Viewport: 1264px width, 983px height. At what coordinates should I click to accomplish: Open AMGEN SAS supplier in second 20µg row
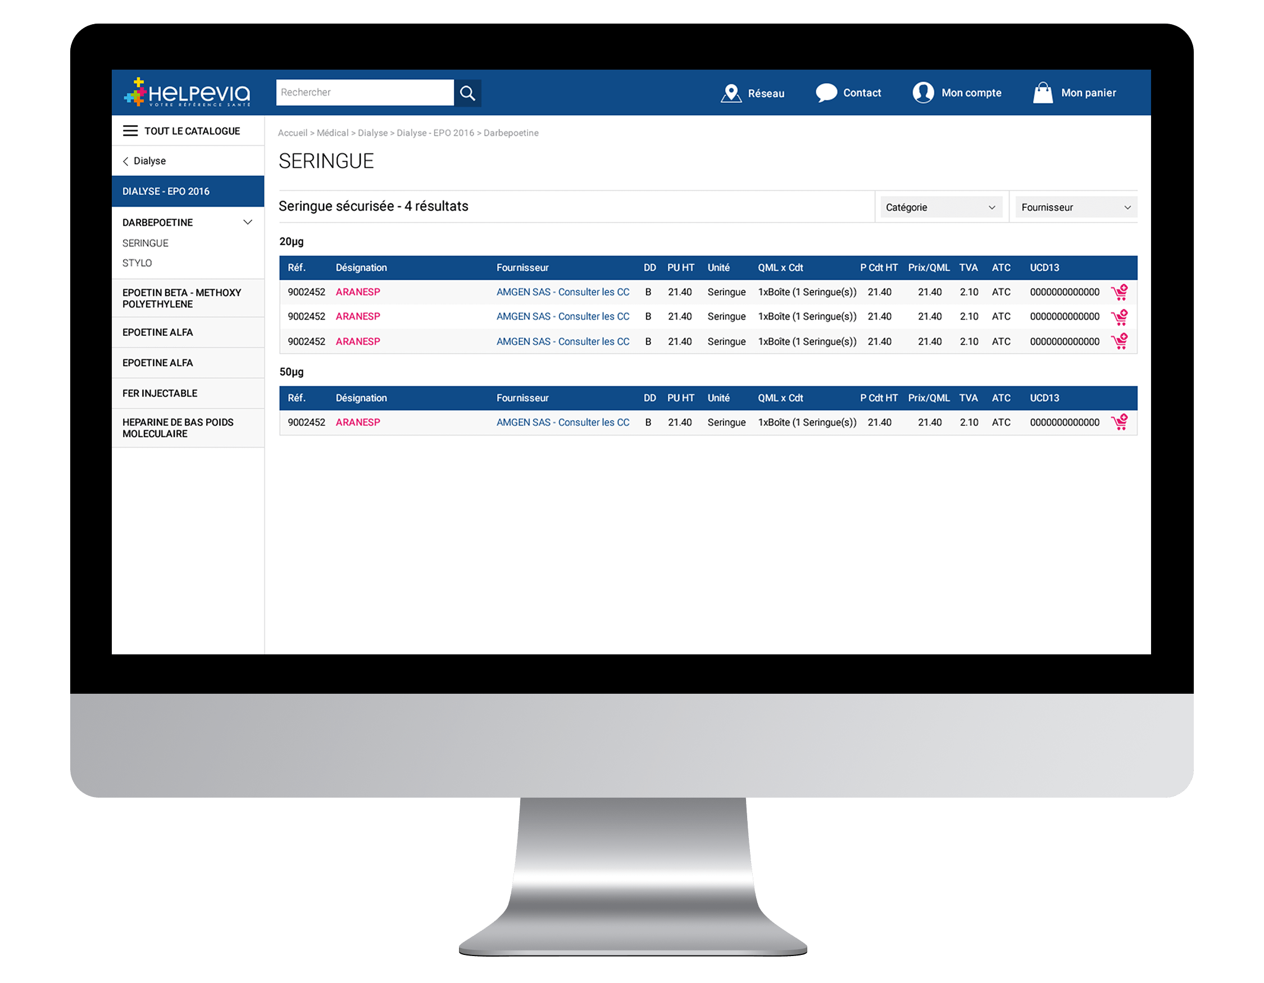(562, 316)
